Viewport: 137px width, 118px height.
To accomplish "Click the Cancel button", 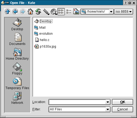I will click(123, 109).
